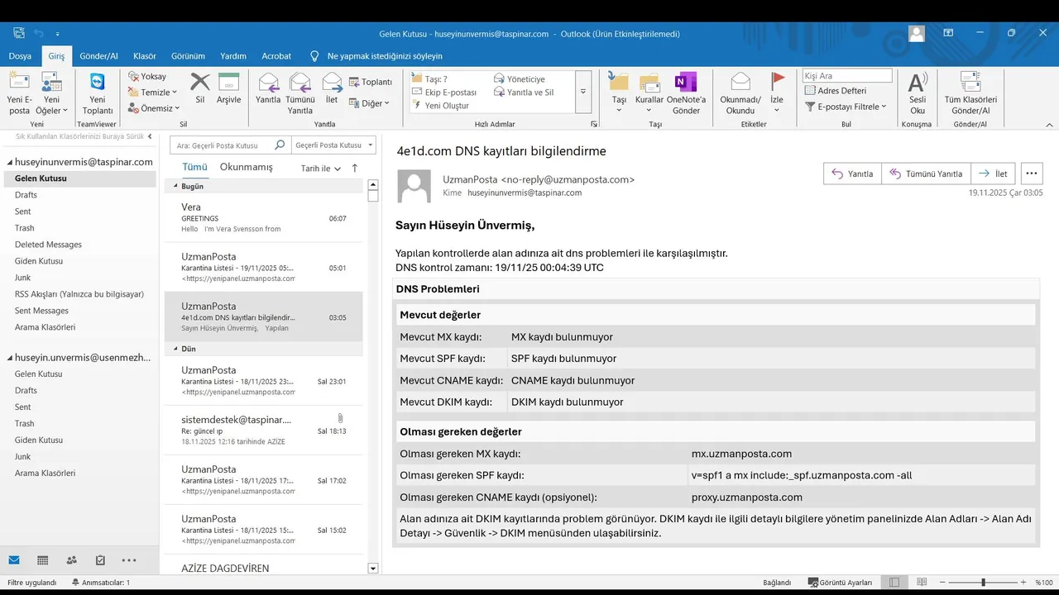Switch to Gönder/Al tab
Screen dimensions: 1059x595
coord(98,56)
